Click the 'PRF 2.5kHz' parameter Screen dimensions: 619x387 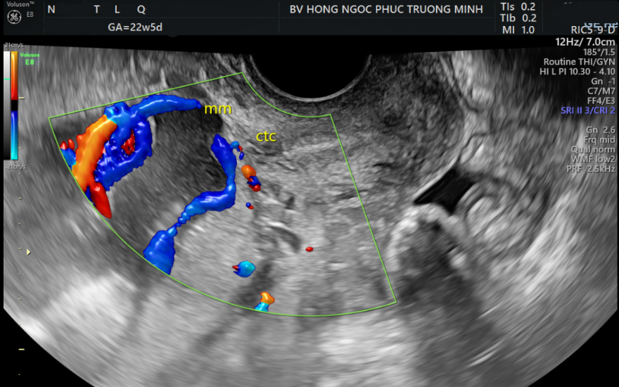point(592,169)
